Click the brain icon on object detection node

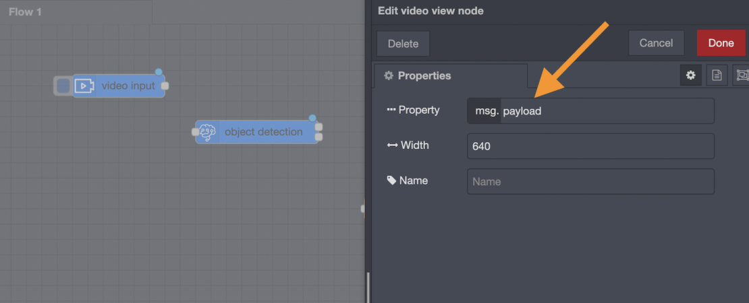click(x=208, y=132)
